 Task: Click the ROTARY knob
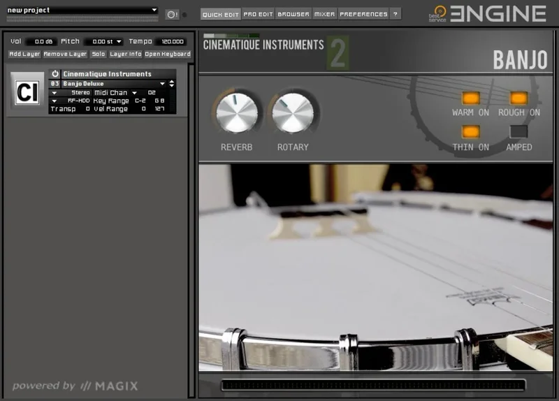point(293,113)
